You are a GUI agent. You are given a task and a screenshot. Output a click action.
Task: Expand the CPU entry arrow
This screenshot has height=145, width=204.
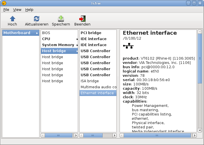77,39
